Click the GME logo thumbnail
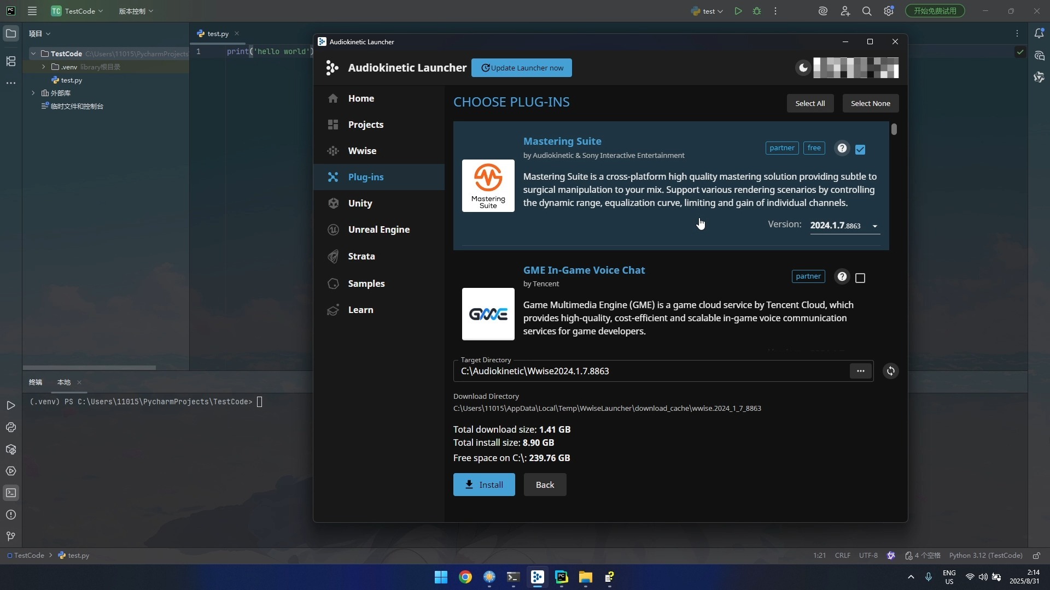The height and width of the screenshot is (590, 1050). point(488,314)
